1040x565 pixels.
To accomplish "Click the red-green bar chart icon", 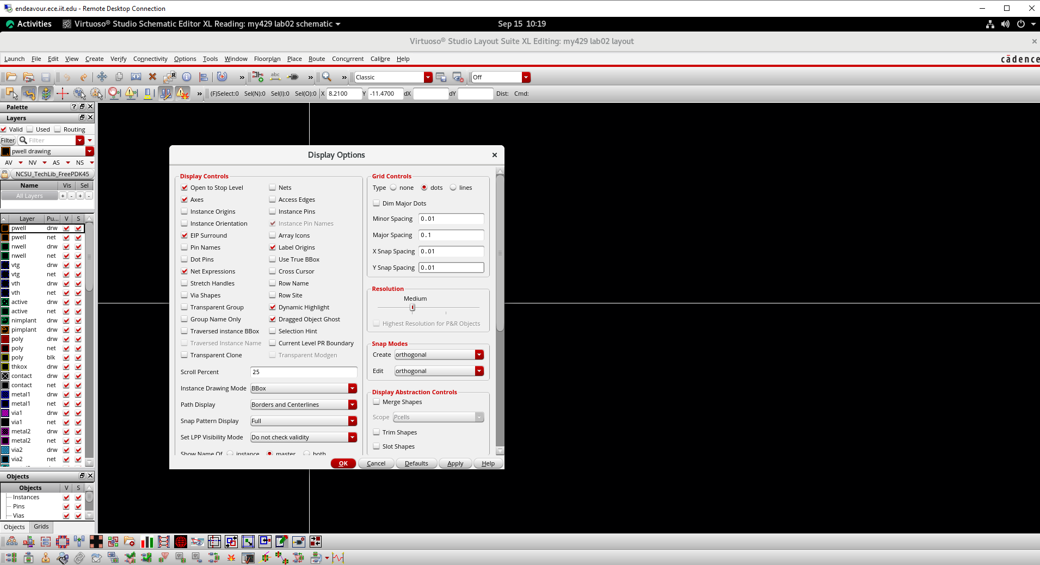I will click(147, 542).
